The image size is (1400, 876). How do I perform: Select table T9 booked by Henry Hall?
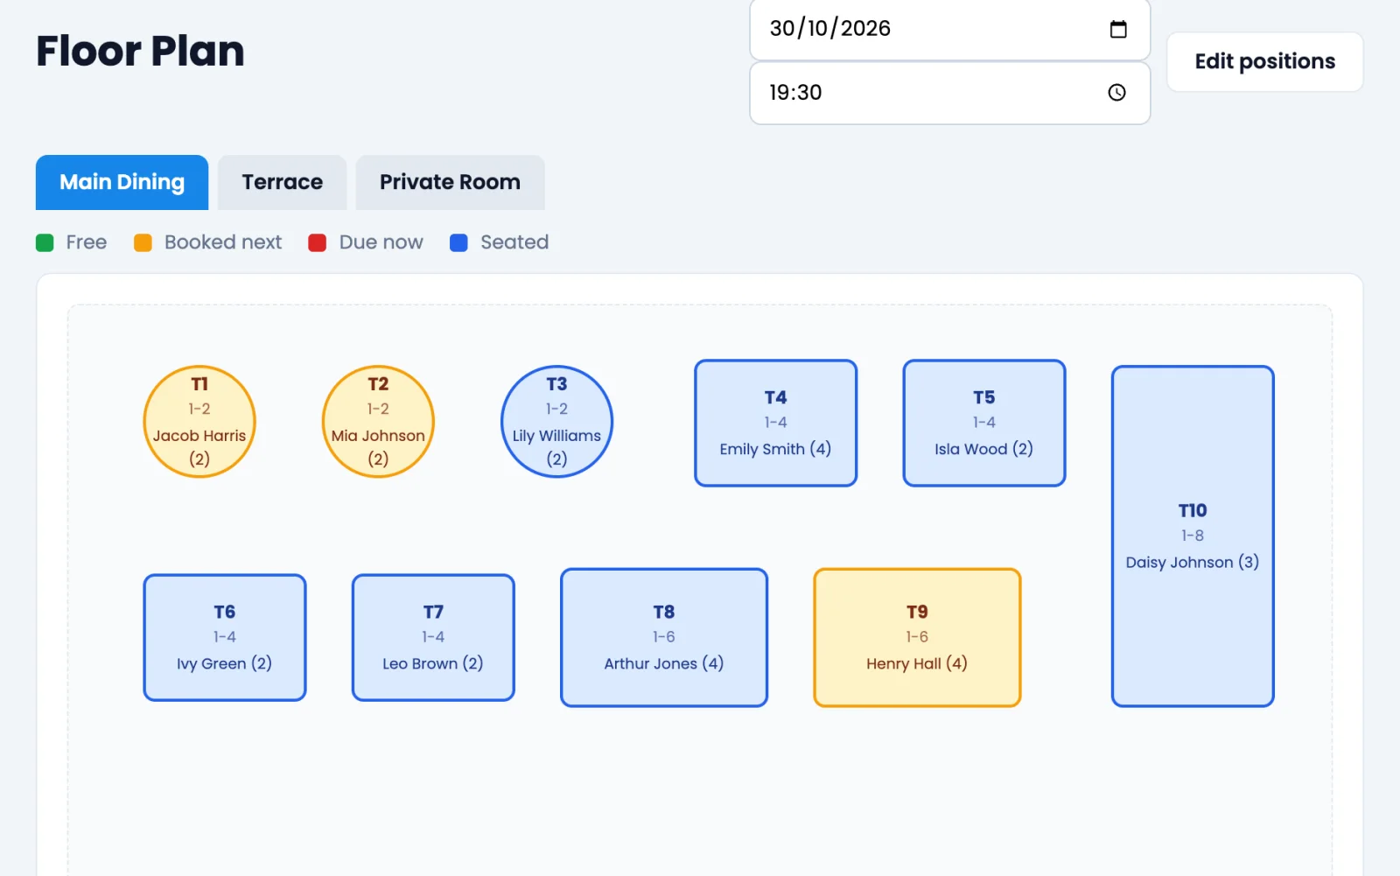coord(917,637)
